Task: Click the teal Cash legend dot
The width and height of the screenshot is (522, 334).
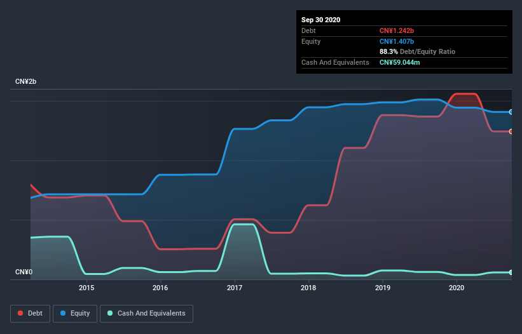Action: 110,313
